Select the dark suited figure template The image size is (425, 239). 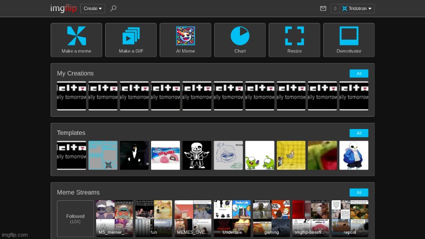134,155
